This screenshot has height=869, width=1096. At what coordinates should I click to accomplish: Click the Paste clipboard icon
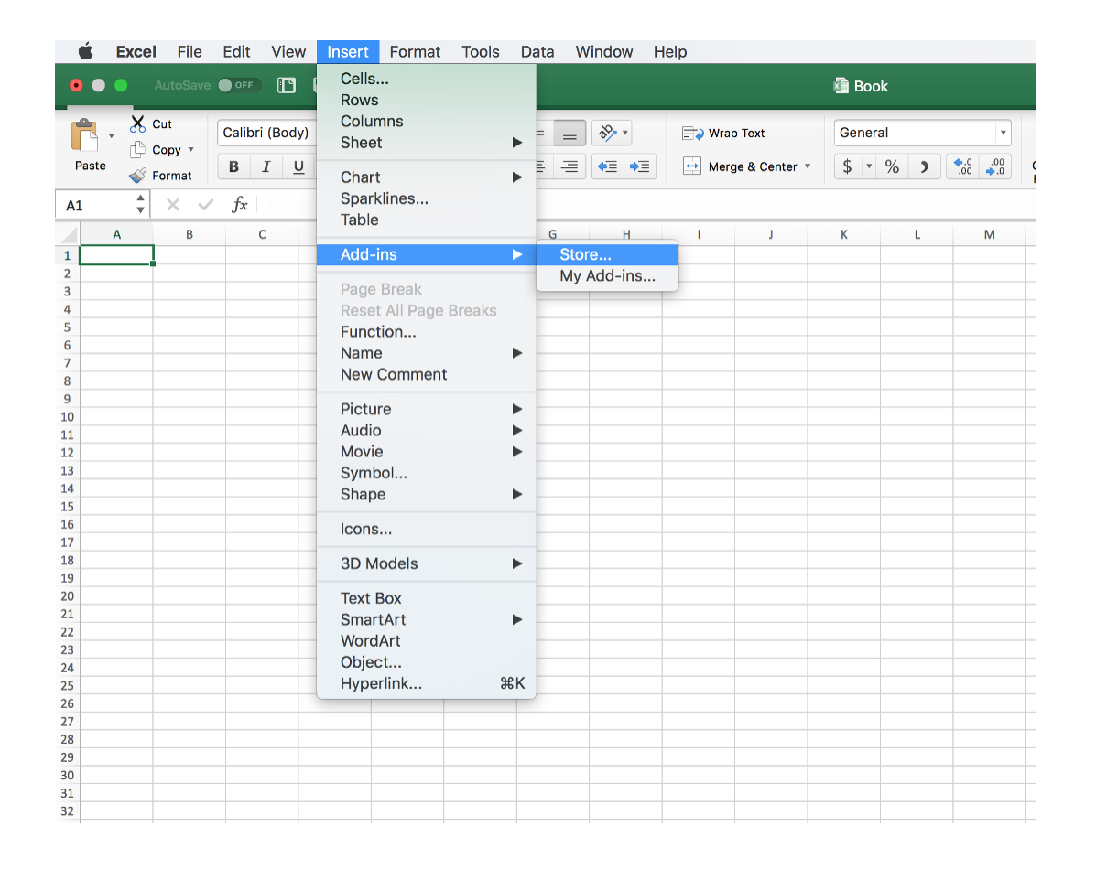click(85, 135)
